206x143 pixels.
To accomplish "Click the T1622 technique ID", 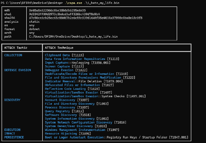I will [x=81, y=70].
